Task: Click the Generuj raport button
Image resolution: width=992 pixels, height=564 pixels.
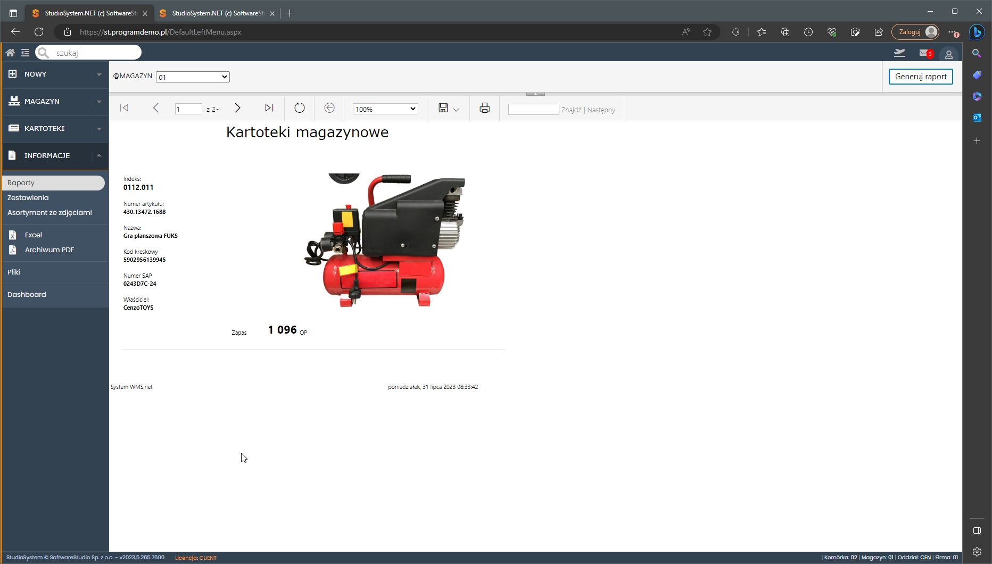Action: pos(920,77)
